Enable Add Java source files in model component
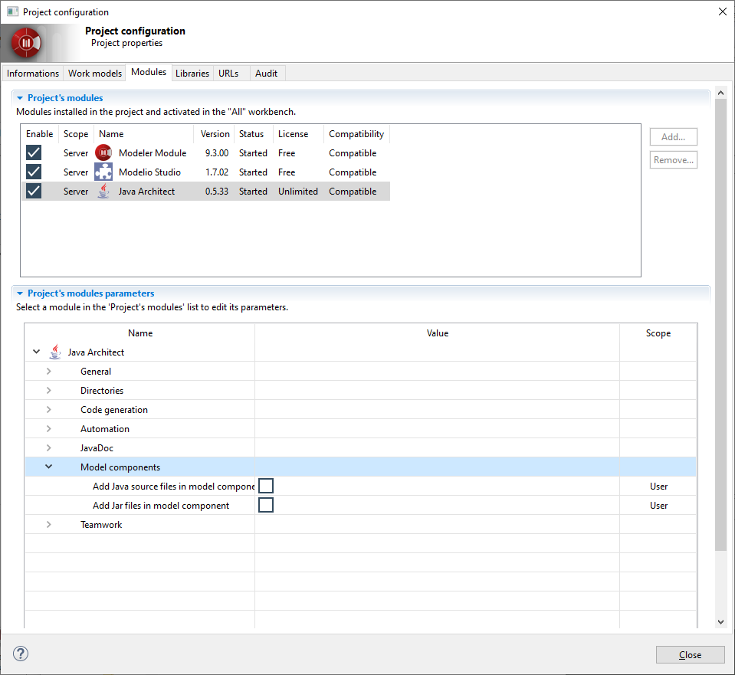Viewport: 735px width, 675px height. (266, 486)
